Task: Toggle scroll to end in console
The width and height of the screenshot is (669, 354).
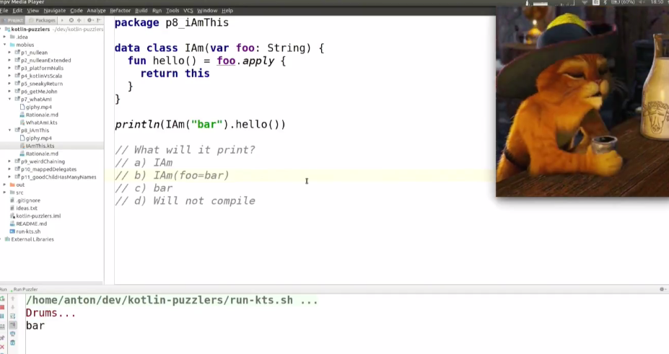Action: pyautogui.click(x=13, y=325)
